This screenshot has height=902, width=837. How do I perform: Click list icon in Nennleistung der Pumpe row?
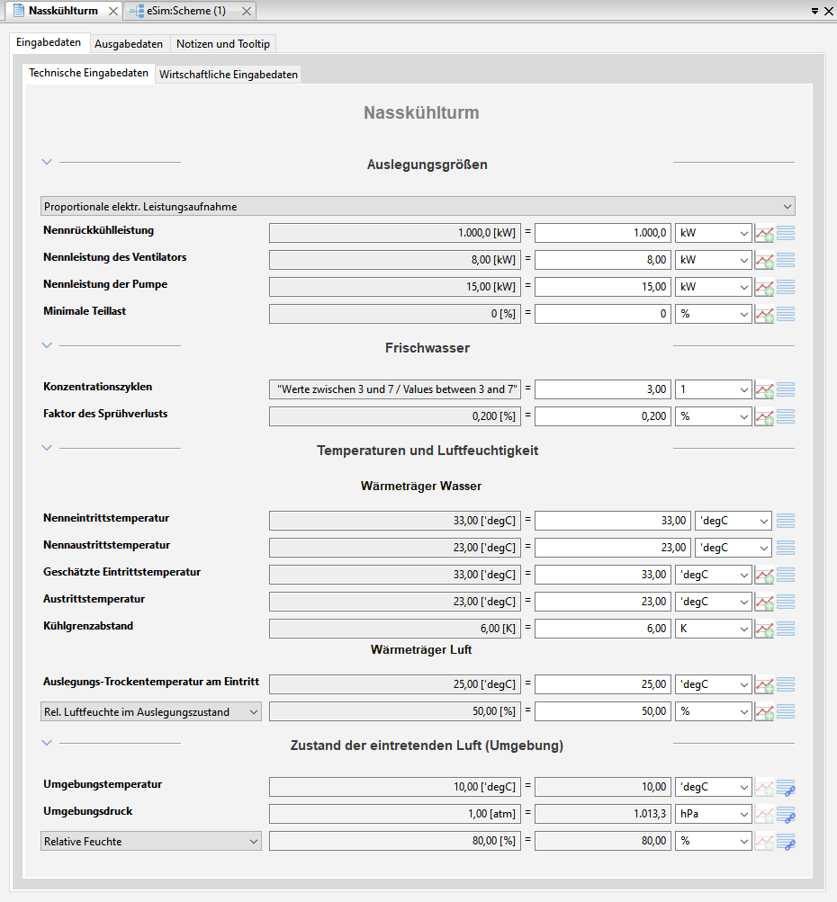coord(786,287)
